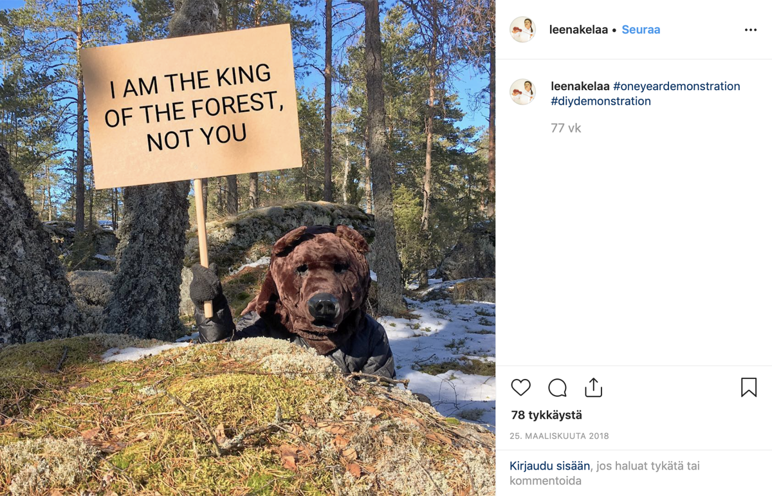Click the Kirjaudu sisään login link
The width and height of the screenshot is (772, 496).
pyautogui.click(x=549, y=466)
